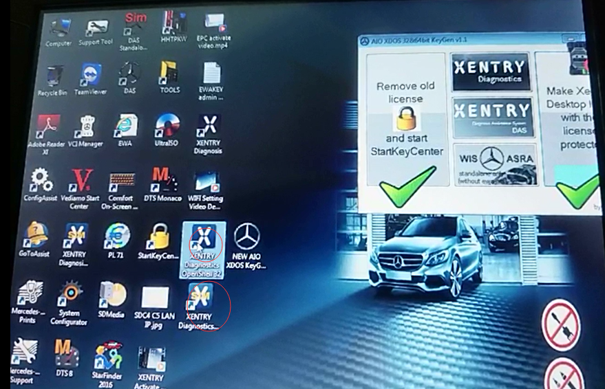This screenshot has width=605, height=389.
Task: Launch PL 71 shortcut
Action: [116, 241]
